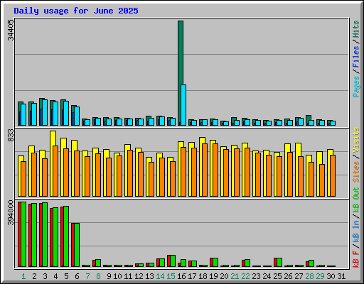Click day 27 on the x-axis

299,276
